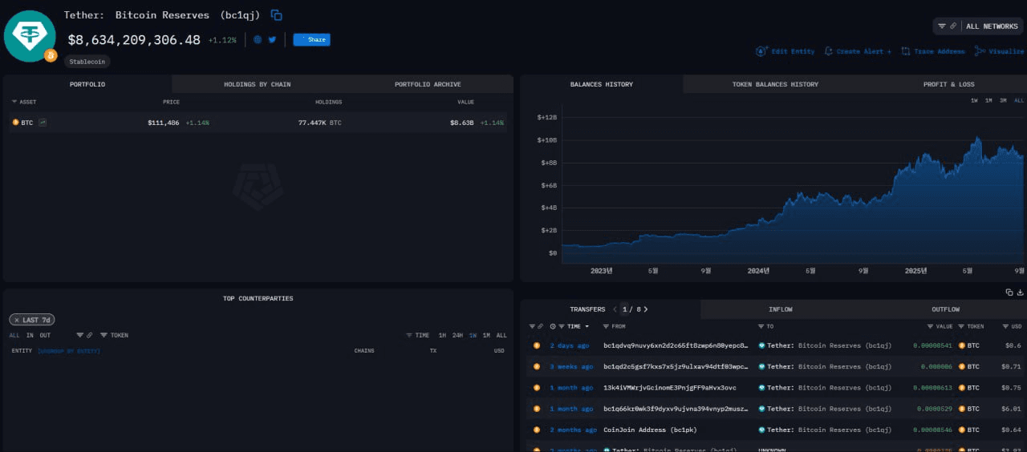Copy the Tether Bitcoin Reserves address
The height and width of the screenshot is (452, 1027).
276,15
